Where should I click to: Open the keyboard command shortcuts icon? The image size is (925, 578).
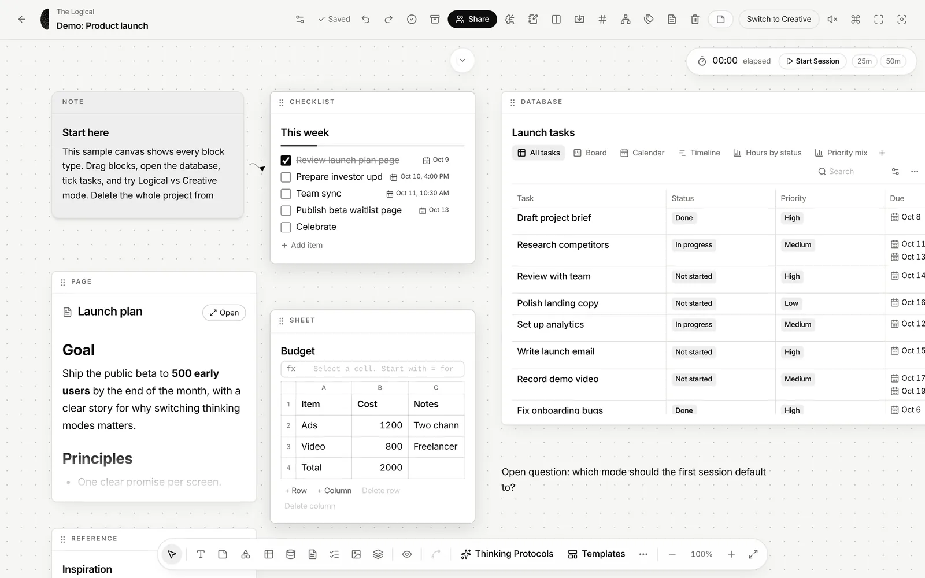(856, 19)
